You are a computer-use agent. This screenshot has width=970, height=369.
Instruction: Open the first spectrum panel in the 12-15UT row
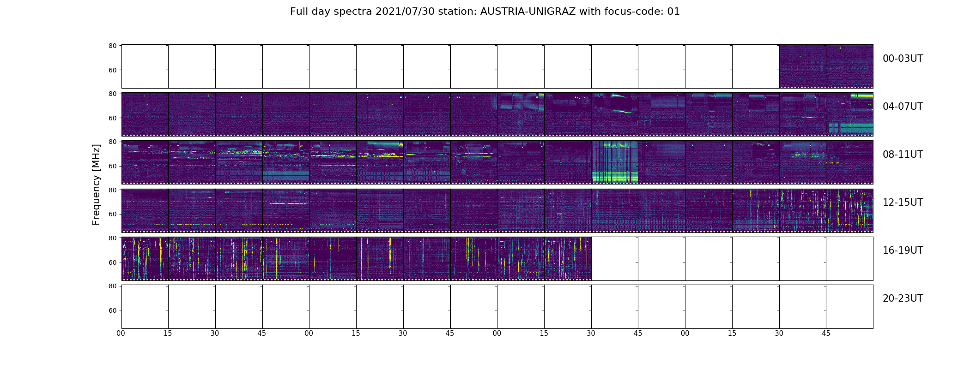tap(145, 210)
